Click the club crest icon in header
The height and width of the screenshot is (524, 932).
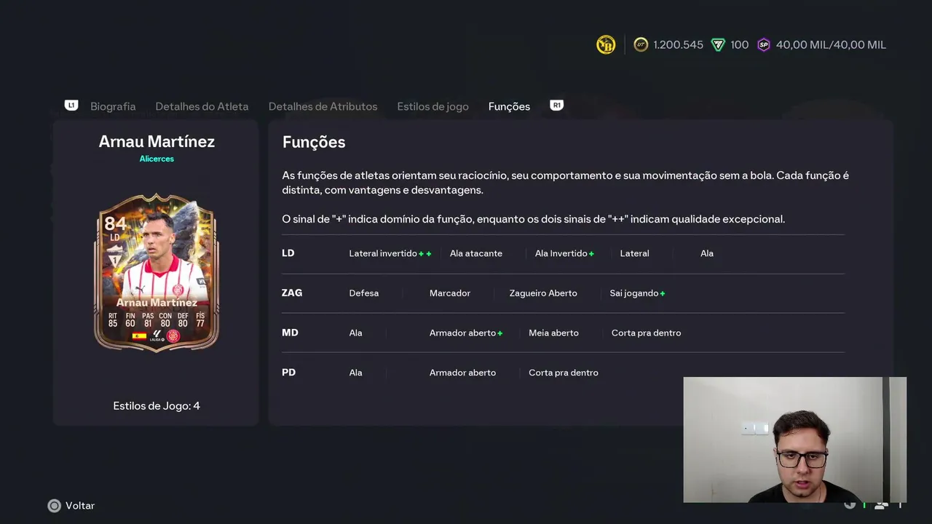point(606,45)
